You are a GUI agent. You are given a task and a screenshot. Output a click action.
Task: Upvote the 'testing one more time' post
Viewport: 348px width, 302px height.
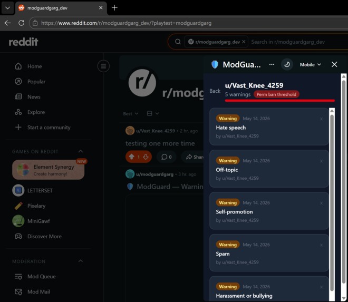click(132, 157)
